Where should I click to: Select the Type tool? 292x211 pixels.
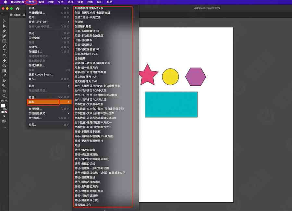click(4, 51)
